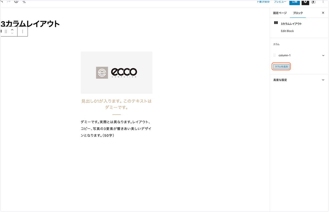Move block up with the up chevron
The width and height of the screenshot is (329, 212).
click(x=12, y=30)
